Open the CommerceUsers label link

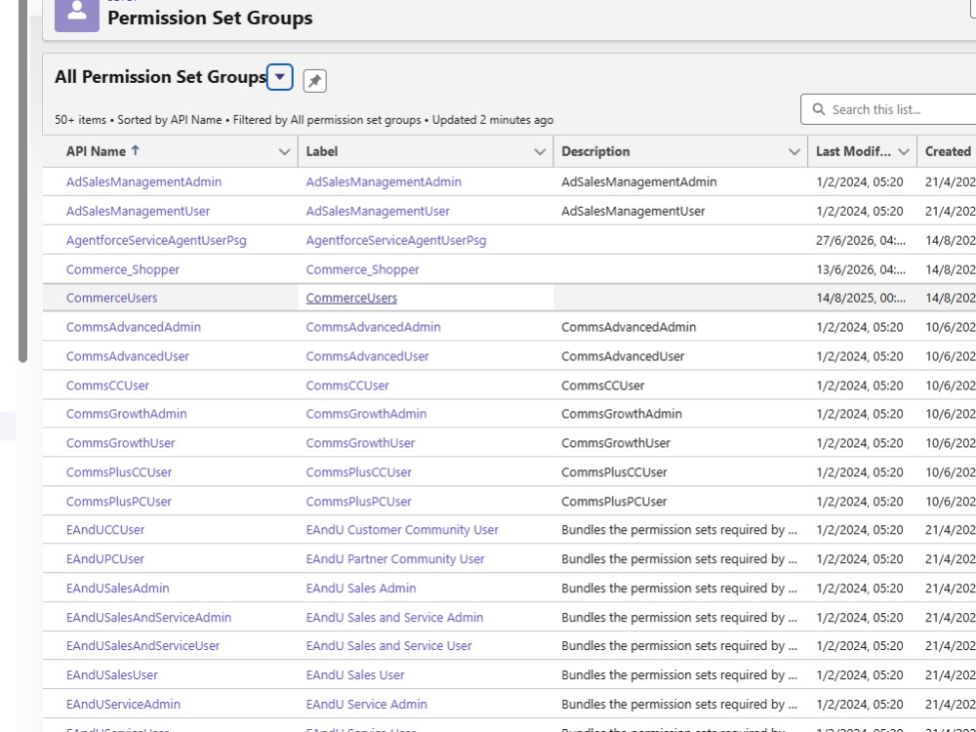[x=351, y=298]
